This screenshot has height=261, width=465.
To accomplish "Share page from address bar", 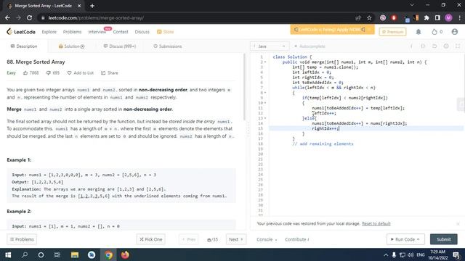I will click(x=358, y=17).
